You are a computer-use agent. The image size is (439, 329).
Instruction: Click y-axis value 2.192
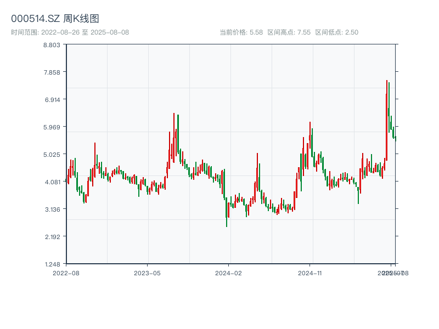pyautogui.click(x=52, y=237)
